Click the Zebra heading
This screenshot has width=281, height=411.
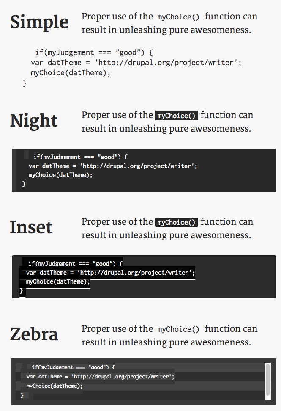click(x=34, y=334)
